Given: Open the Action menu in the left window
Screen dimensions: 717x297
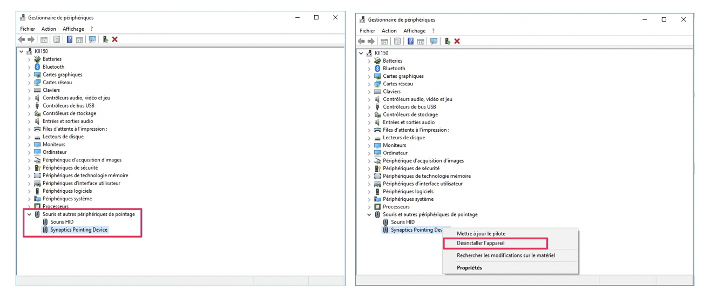Looking at the screenshot, I should pos(49,29).
